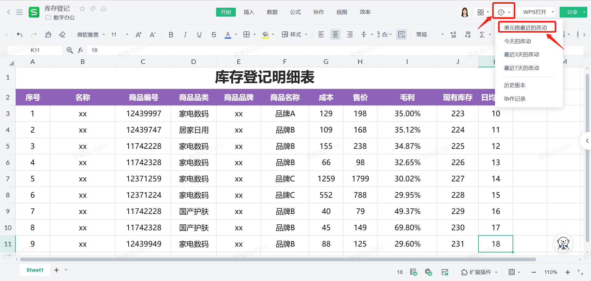591x281 pixels.
Task: Click the sum sigma icon
Action: [482, 34]
